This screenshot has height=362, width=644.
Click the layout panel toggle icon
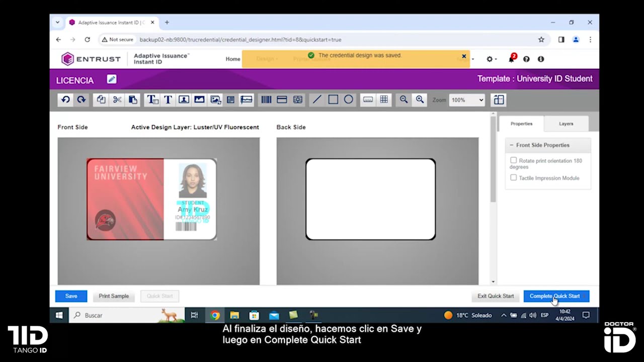(499, 100)
